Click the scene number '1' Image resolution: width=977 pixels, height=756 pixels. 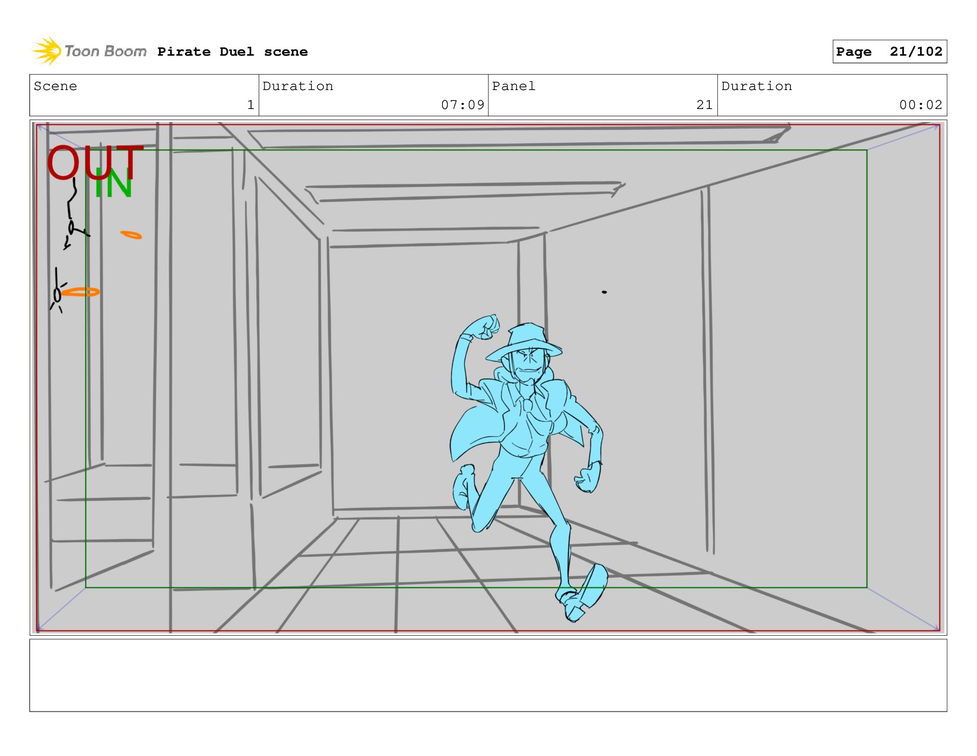[251, 105]
